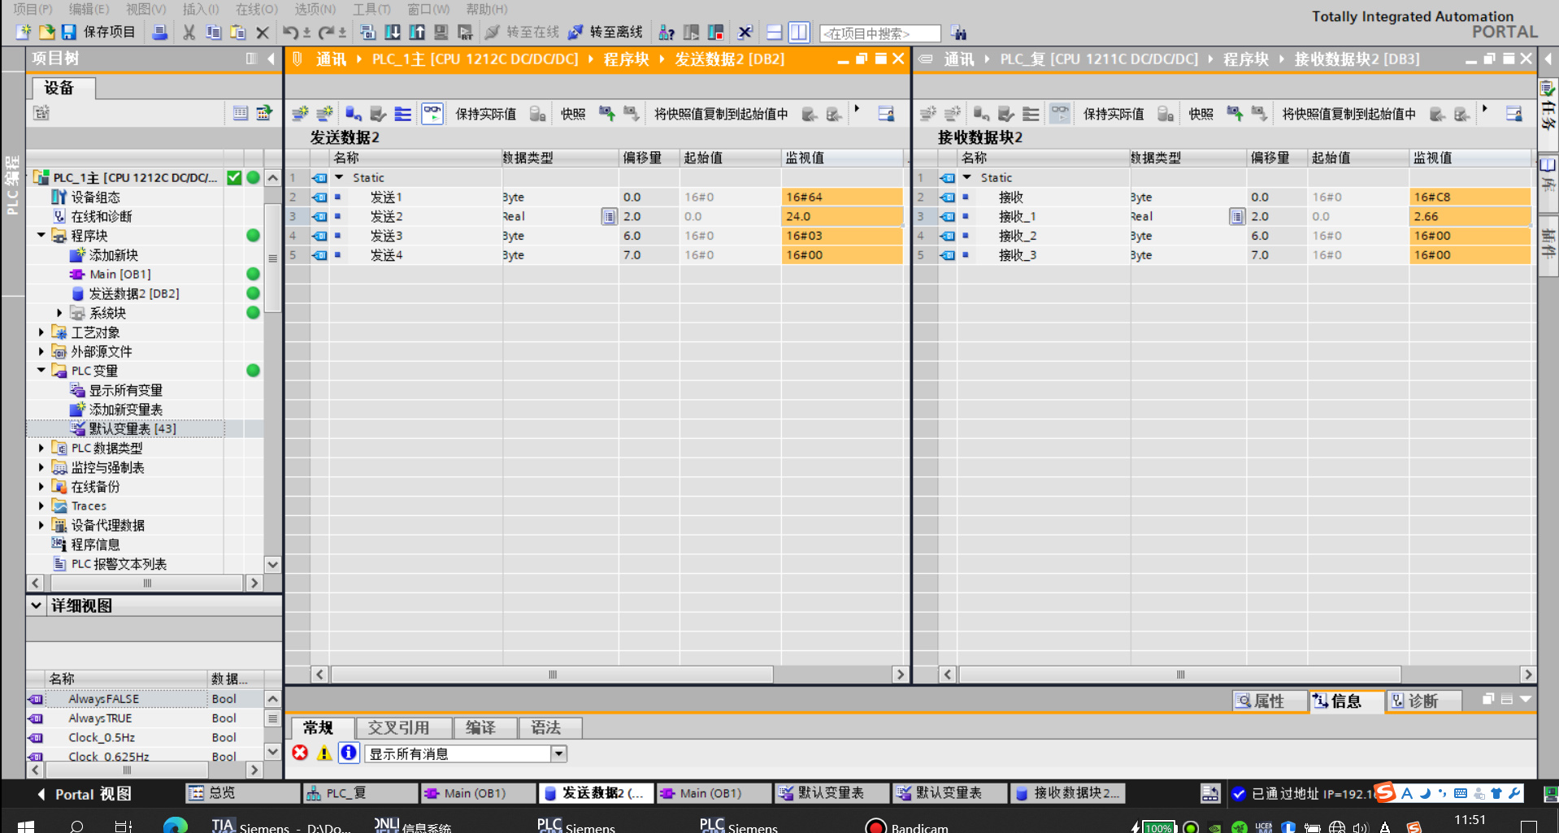This screenshot has width=1559, height=833.
Task: Expand the Traces node
Action: (41, 505)
